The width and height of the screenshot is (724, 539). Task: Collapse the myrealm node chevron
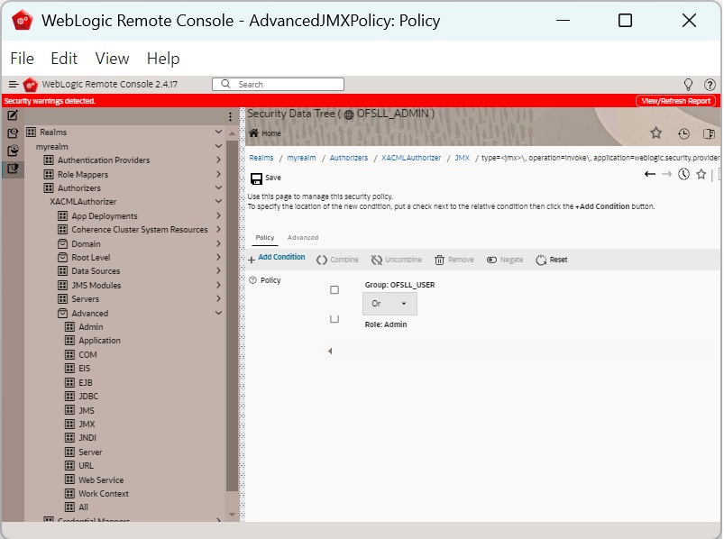click(x=218, y=146)
